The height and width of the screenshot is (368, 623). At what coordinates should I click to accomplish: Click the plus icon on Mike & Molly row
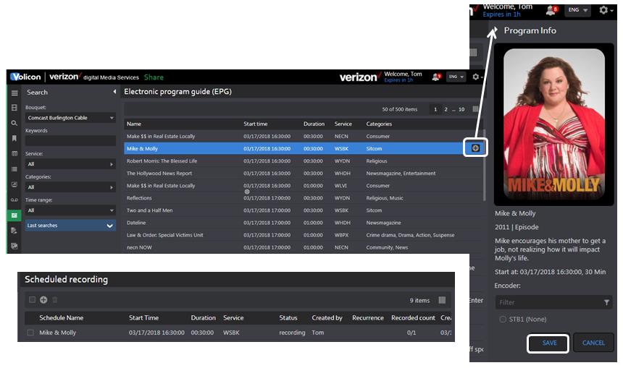pos(475,148)
